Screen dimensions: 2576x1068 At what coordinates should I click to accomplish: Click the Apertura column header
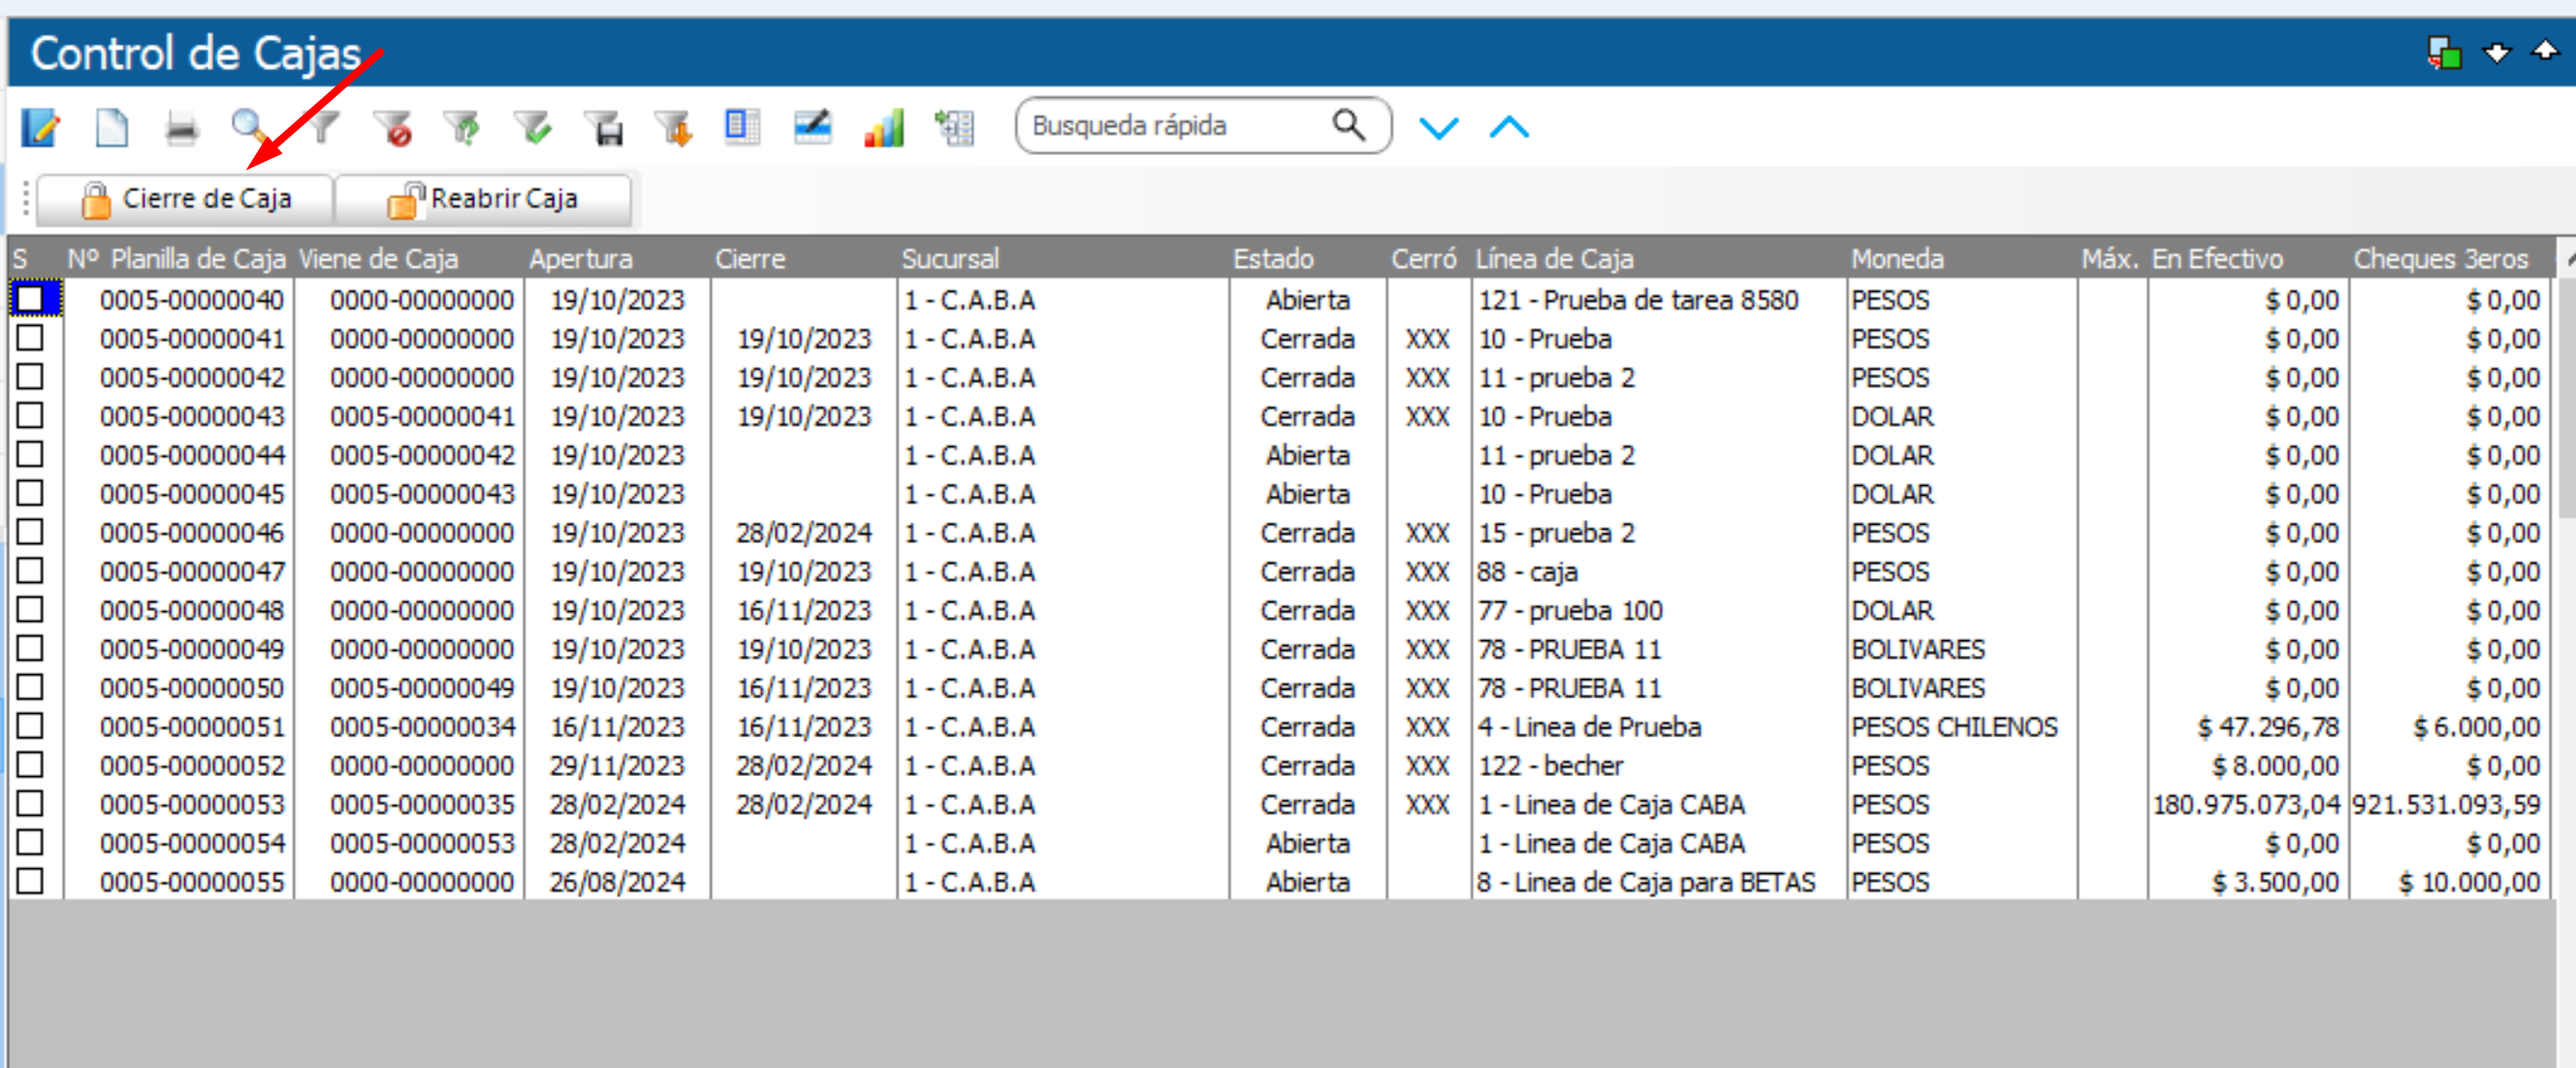click(x=580, y=259)
